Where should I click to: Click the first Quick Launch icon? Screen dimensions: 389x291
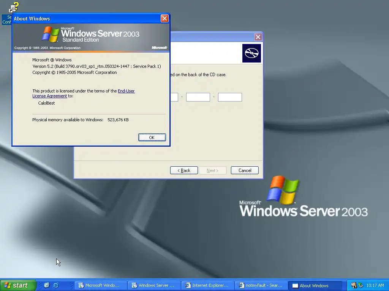(47, 285)
